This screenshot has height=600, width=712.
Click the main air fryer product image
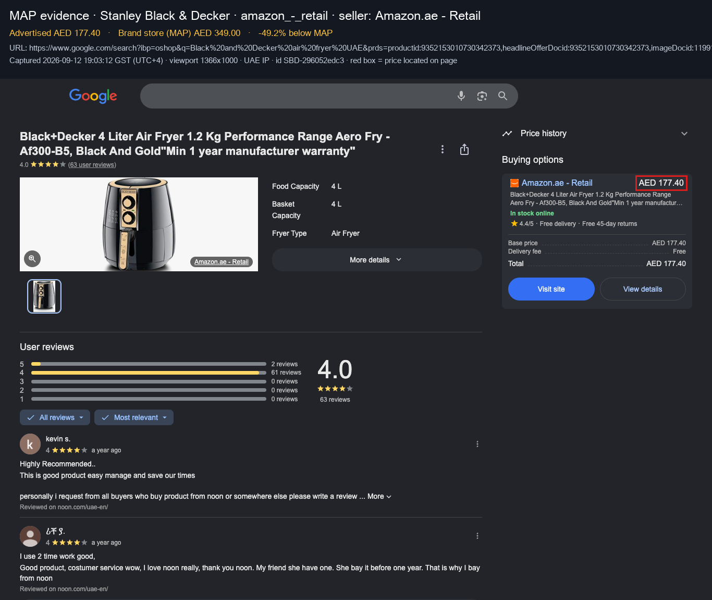pos(139,224)
